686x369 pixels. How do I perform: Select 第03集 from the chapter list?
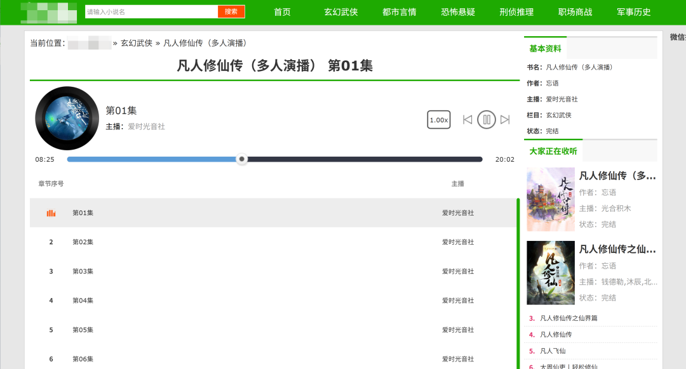[84, 271]
